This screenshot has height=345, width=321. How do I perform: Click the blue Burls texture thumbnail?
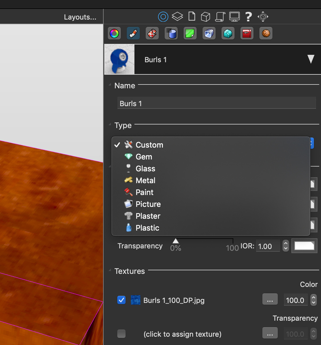pyautogui.click(x=136, y=300)
